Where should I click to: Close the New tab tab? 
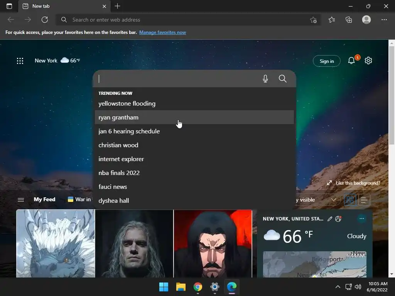pos(104,6)
